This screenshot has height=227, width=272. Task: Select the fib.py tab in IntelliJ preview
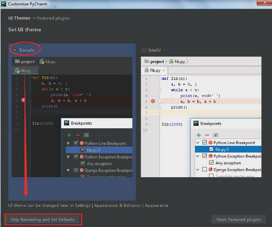[x=154, y=70]
